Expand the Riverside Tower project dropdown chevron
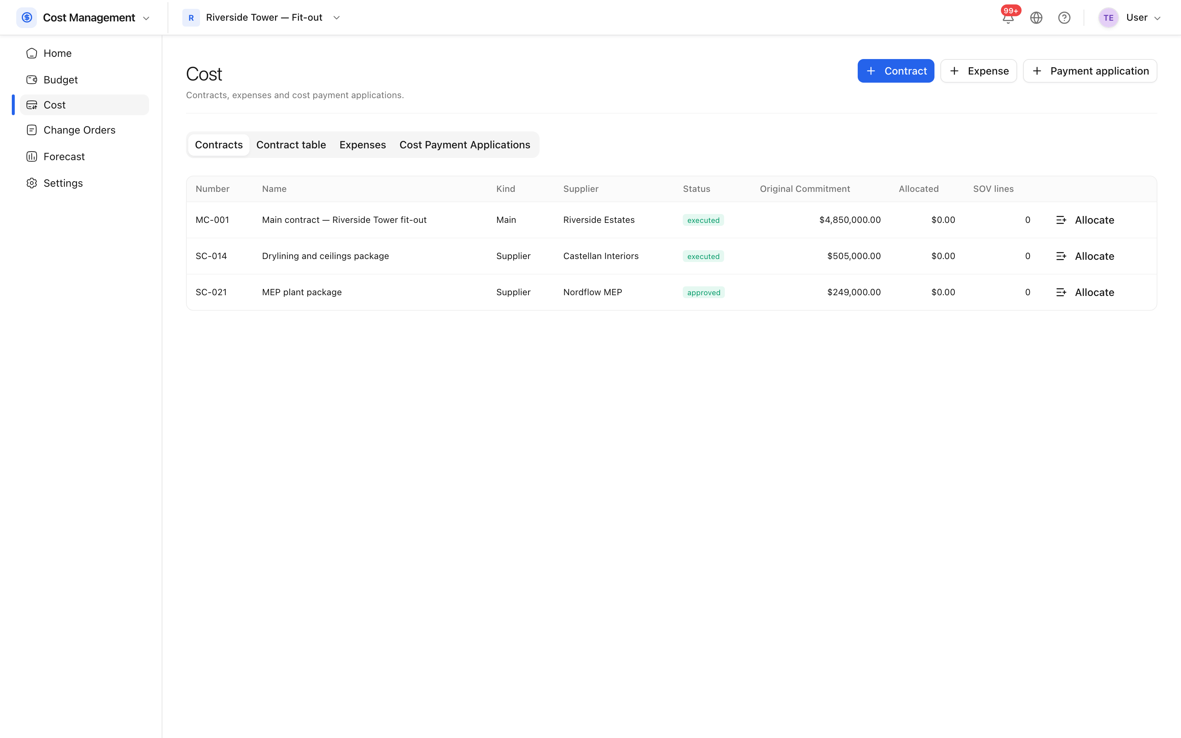This screenshot has height=738, width=1181. (x=336, y=18)
